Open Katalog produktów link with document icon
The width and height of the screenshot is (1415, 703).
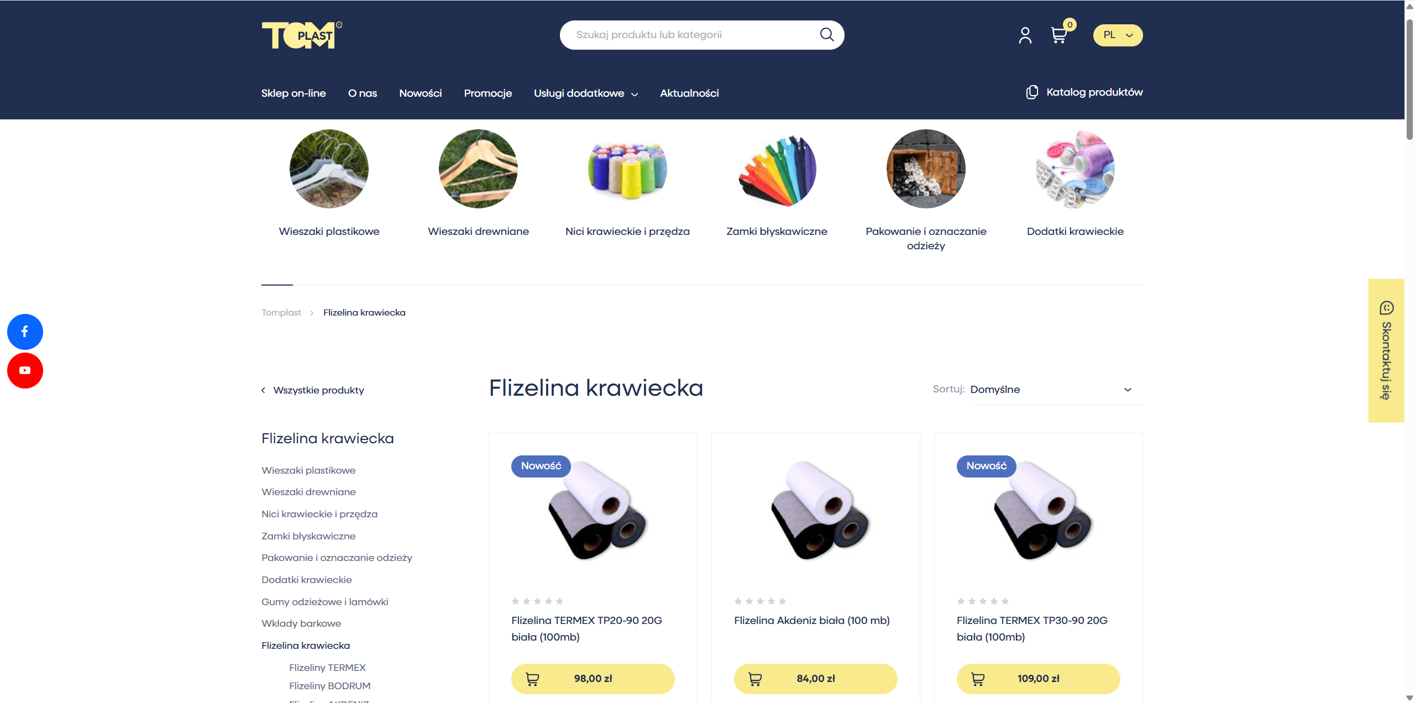pos(1084,92)
